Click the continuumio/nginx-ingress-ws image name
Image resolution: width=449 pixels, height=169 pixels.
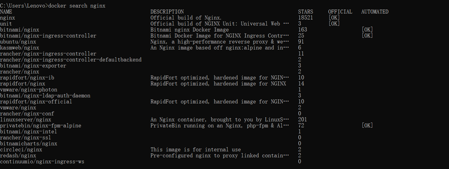(42, 162)
